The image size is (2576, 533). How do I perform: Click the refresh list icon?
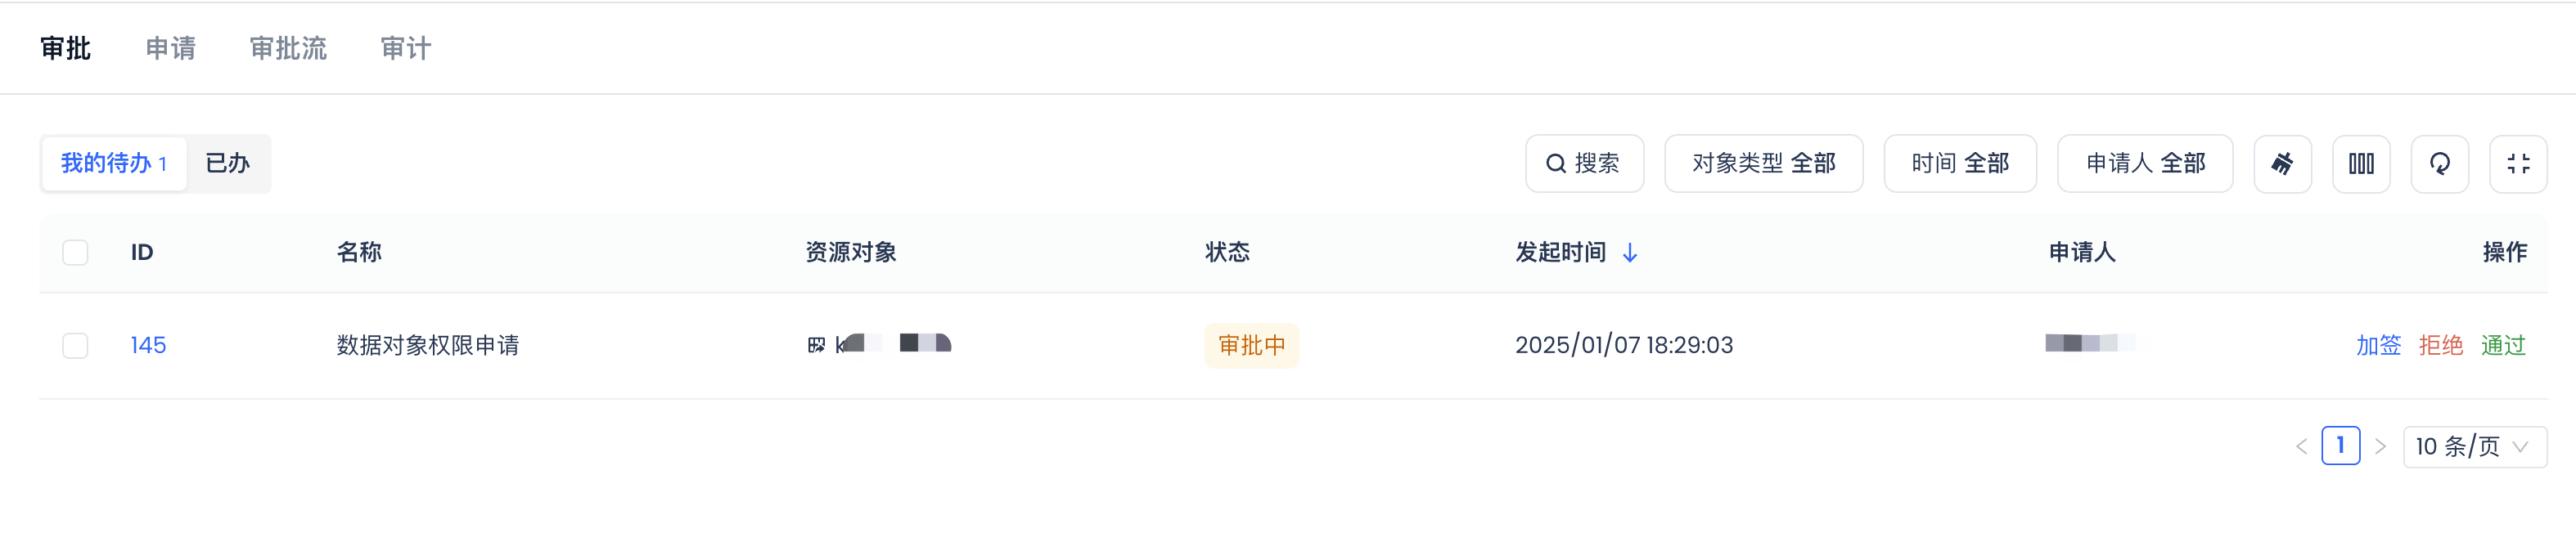(2439, 163)
